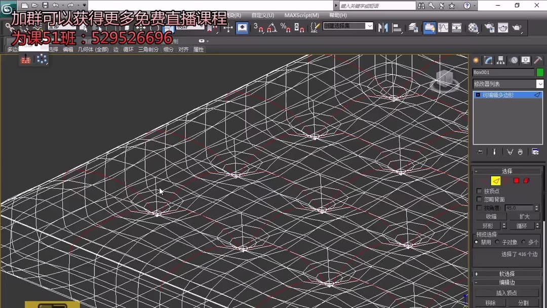
Task: Switch to the 细分 ribbon tab
Action: click(x=168, y=49)
